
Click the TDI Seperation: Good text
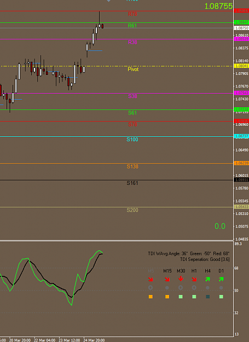(x=205, y=259)
